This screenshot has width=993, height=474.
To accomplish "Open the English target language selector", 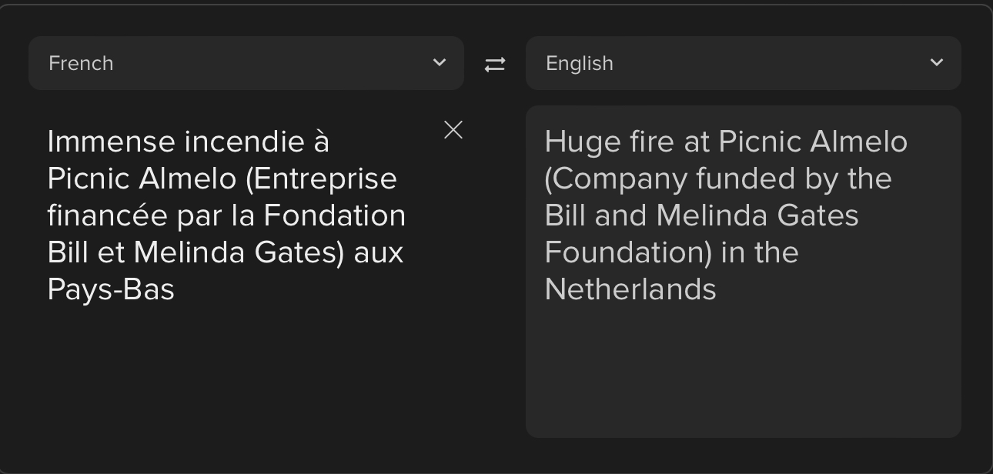I will (744, 63).
